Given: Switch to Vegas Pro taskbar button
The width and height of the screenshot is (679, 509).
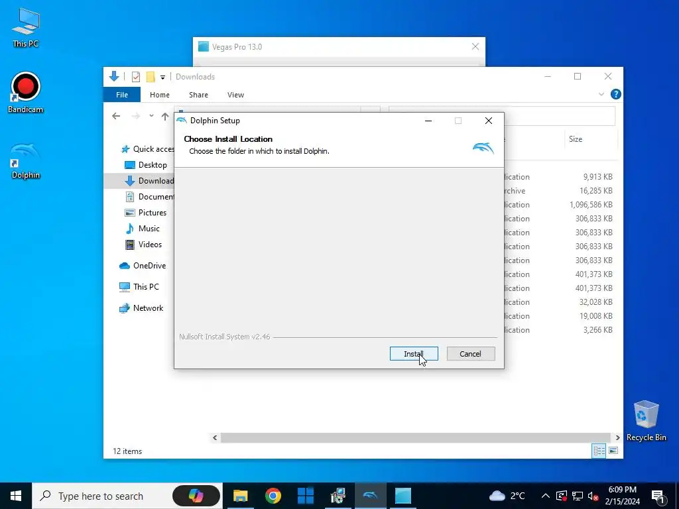Looking at the screenshot, I should click(x=402, y=496).
